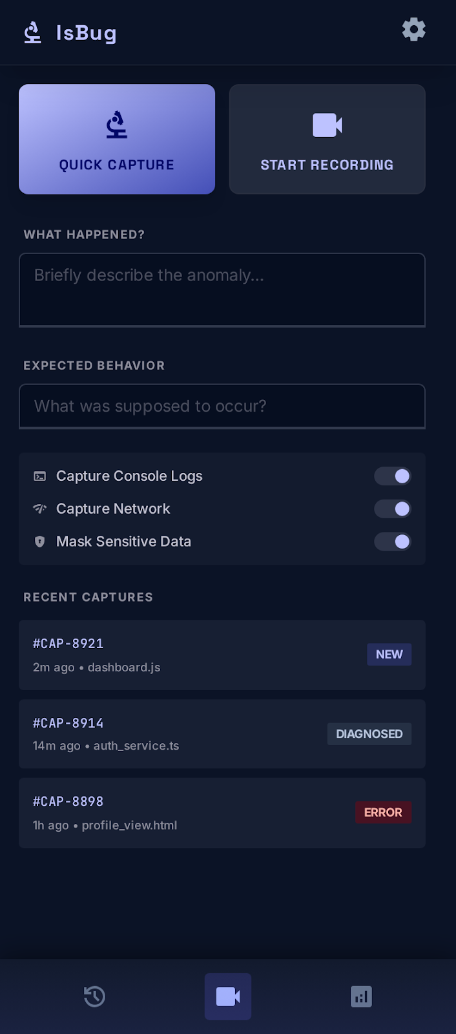
Task: Click the anomaly description text area
Action: (222, 290)
